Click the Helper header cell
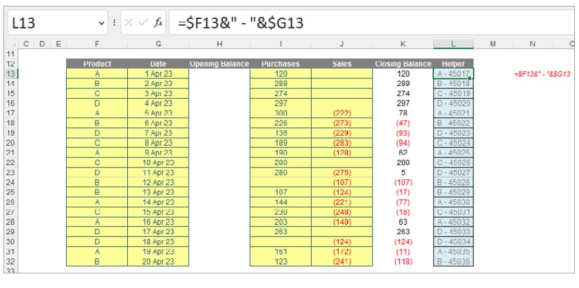 [453, 64]
